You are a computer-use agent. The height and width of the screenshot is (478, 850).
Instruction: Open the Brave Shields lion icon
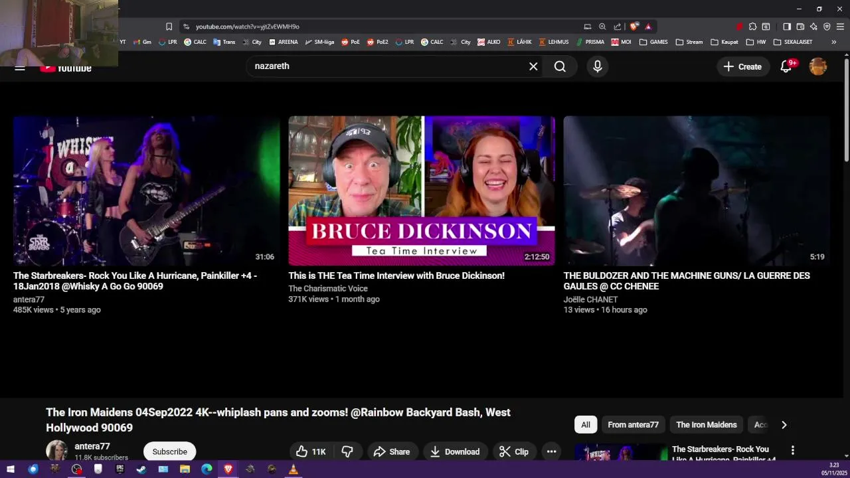(x=634, y=27)
